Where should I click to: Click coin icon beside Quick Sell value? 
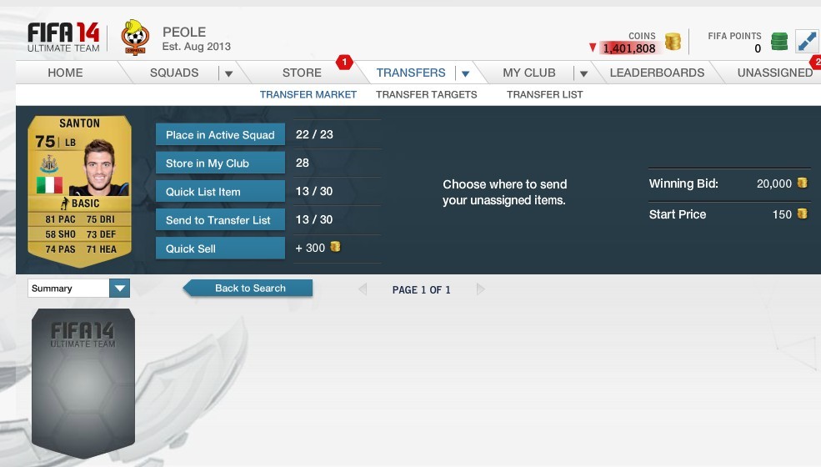(335, 247)
